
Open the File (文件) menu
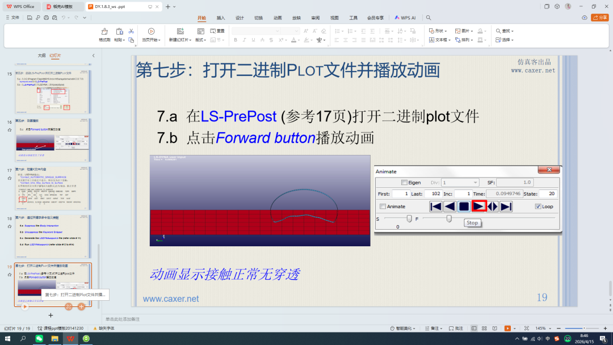[x=12, y=18]
